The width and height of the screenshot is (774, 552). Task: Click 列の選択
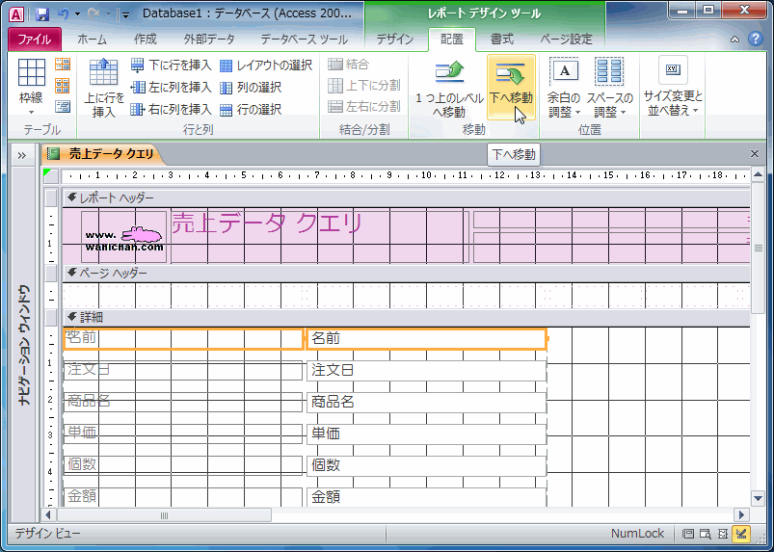251,87
